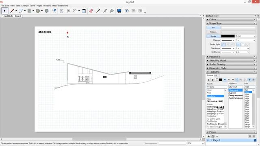This screenshot has width=260, height=146.
Task: Add a page from the toolbar
Action: tap(127, 11)
